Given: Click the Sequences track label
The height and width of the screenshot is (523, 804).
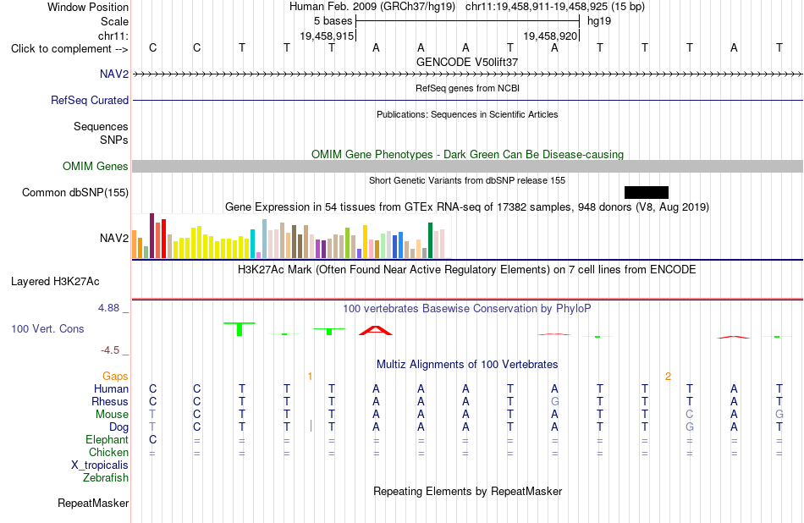Looking at the screenshot, I should pyautogui.click(x=101, y=127).
